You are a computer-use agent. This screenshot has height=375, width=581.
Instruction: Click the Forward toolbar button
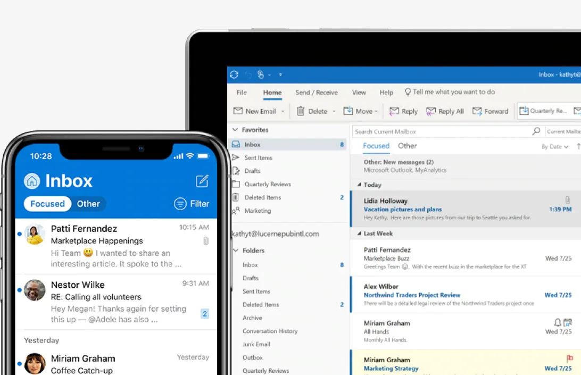[490, 111]
